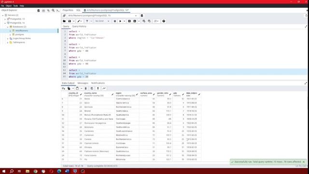Image resolution: width=309 pixels, height=174 pixels.
Task: Click the Copy icon in Data Output toolbar
Action: [69, 88]
